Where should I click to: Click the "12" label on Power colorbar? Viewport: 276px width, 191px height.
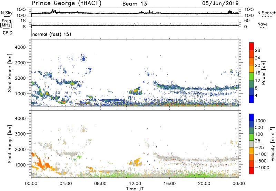point(257,80)
